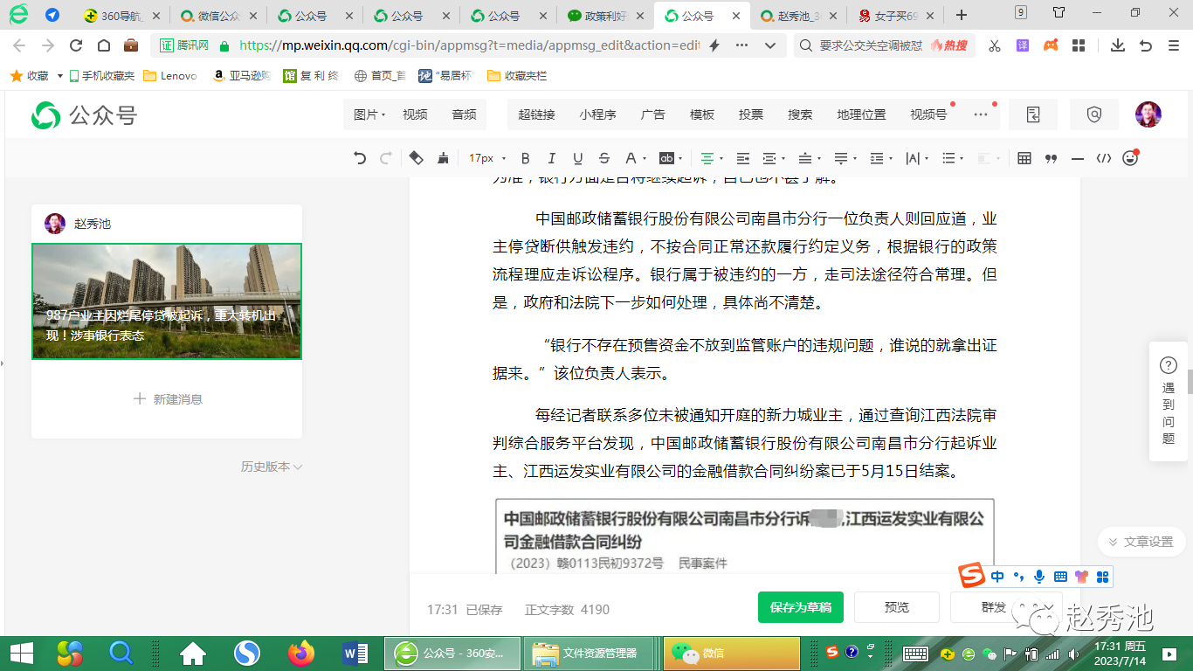This screenshot has height=671, width=1193.
Task: Open the 图片 insert dropdown
Action: (x=369, y=114)
